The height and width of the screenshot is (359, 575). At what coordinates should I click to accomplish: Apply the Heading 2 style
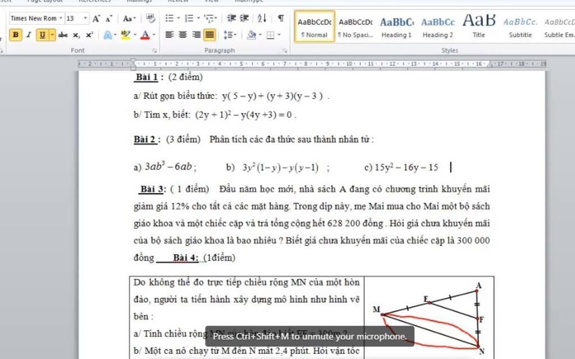point(437,26)
